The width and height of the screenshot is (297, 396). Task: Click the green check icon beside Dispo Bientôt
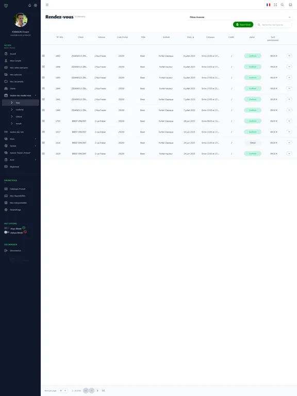[24, 228]
